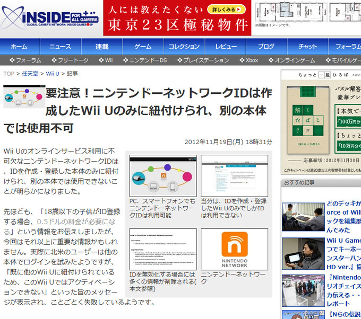The image size is (361, 319).
Task: Open フリートーク in the sub-menu
Action: [70, 60]
